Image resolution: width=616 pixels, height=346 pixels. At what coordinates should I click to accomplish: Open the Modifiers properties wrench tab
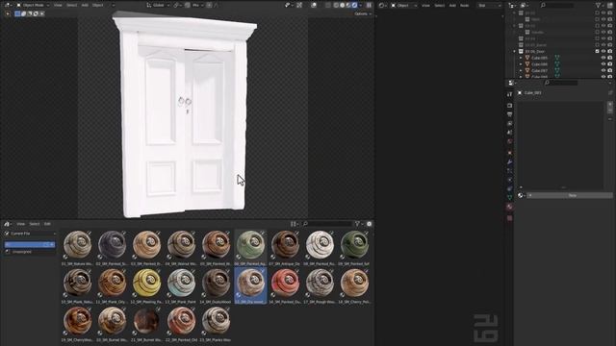pos(509,161)
